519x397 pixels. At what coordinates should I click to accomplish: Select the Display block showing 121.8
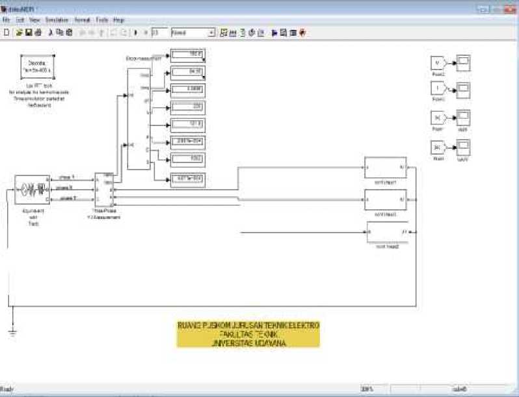tap(188, 125)
